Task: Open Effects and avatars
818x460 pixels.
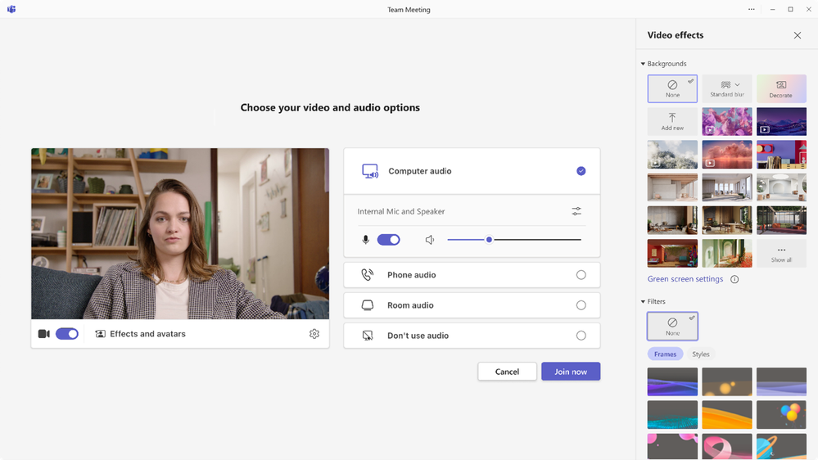Action: [x=140, y=334]
